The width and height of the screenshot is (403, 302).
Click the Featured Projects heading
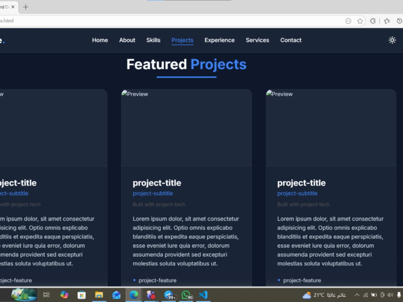[x=186, y=64]
